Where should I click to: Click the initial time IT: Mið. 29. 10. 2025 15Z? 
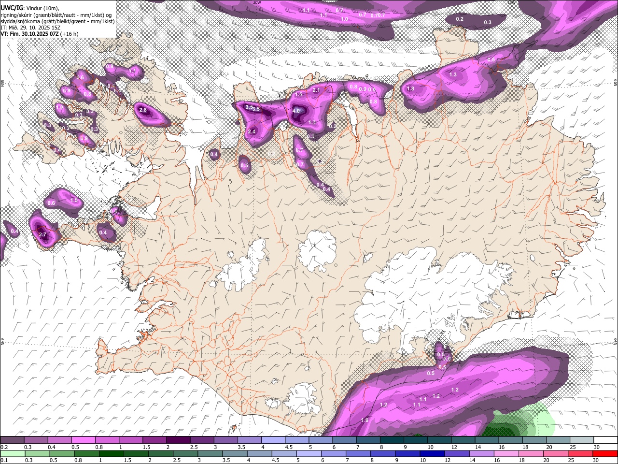pos(30,28)
